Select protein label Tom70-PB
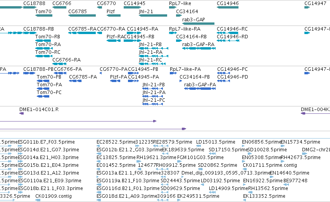 [x=49, y=77]
